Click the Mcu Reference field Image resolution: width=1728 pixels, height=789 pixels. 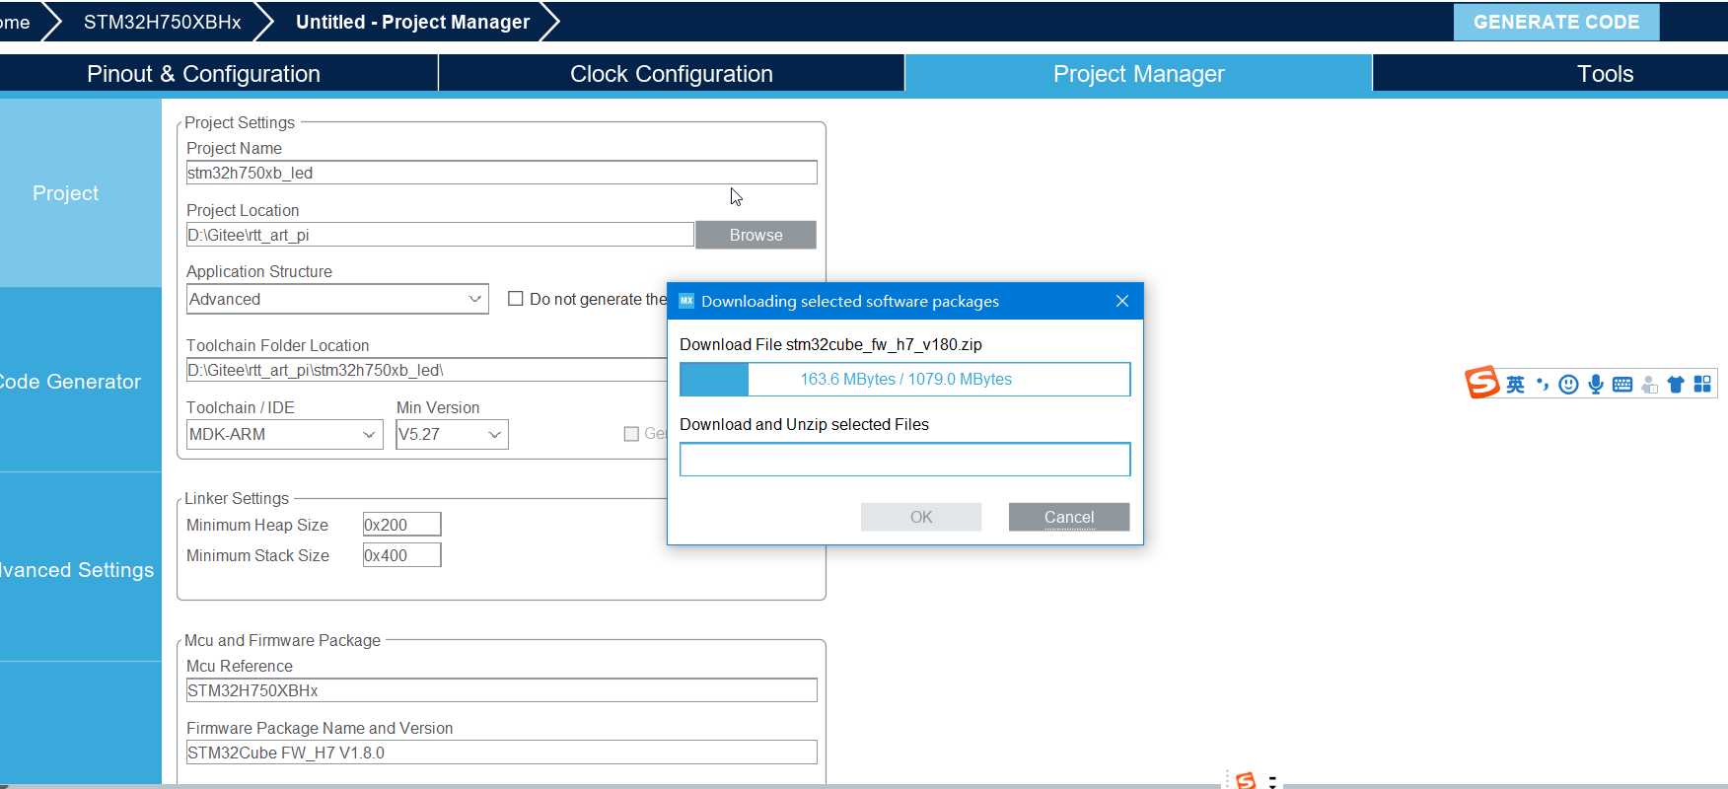pyautogui.click(x=501, y=690)
